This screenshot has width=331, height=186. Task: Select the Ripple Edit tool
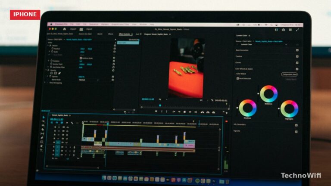(x=43, y=125)
